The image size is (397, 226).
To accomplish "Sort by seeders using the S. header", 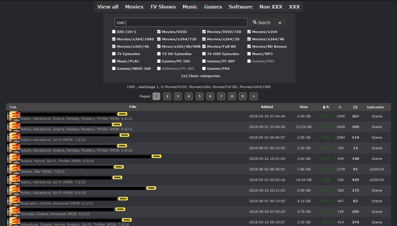I will tap(326, 107).
